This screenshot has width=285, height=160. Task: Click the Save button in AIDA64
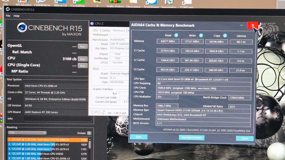[x=139, y=137]
